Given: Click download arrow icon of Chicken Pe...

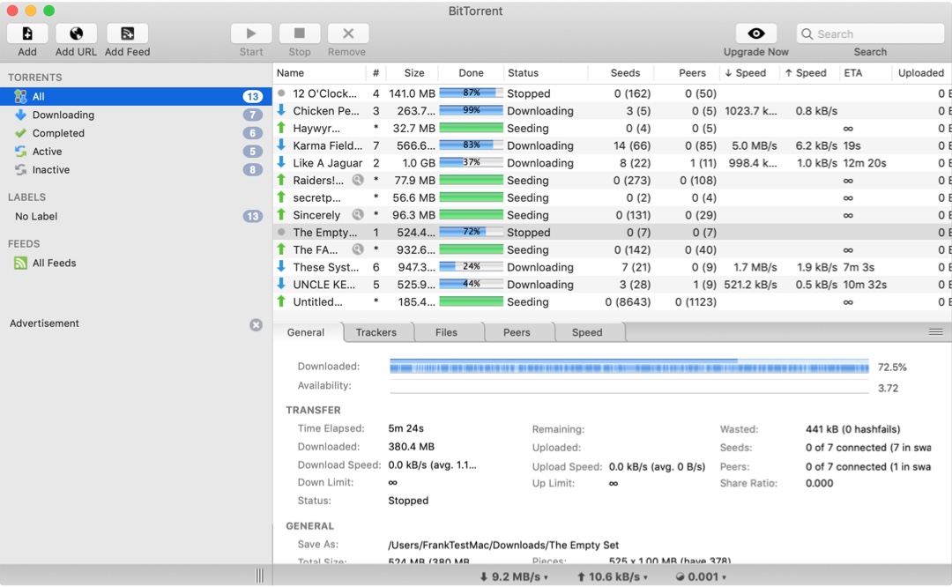Looking at the screenshot, I should (x=281, y=110).
